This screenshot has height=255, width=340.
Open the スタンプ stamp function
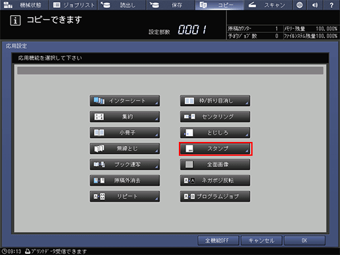215,149
